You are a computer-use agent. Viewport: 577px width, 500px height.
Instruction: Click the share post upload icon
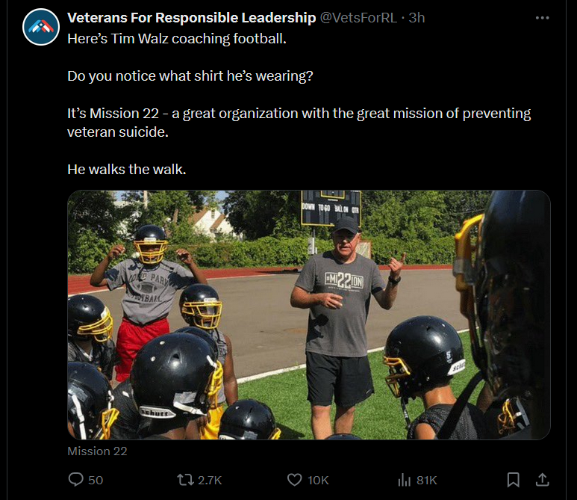[543, 479]
